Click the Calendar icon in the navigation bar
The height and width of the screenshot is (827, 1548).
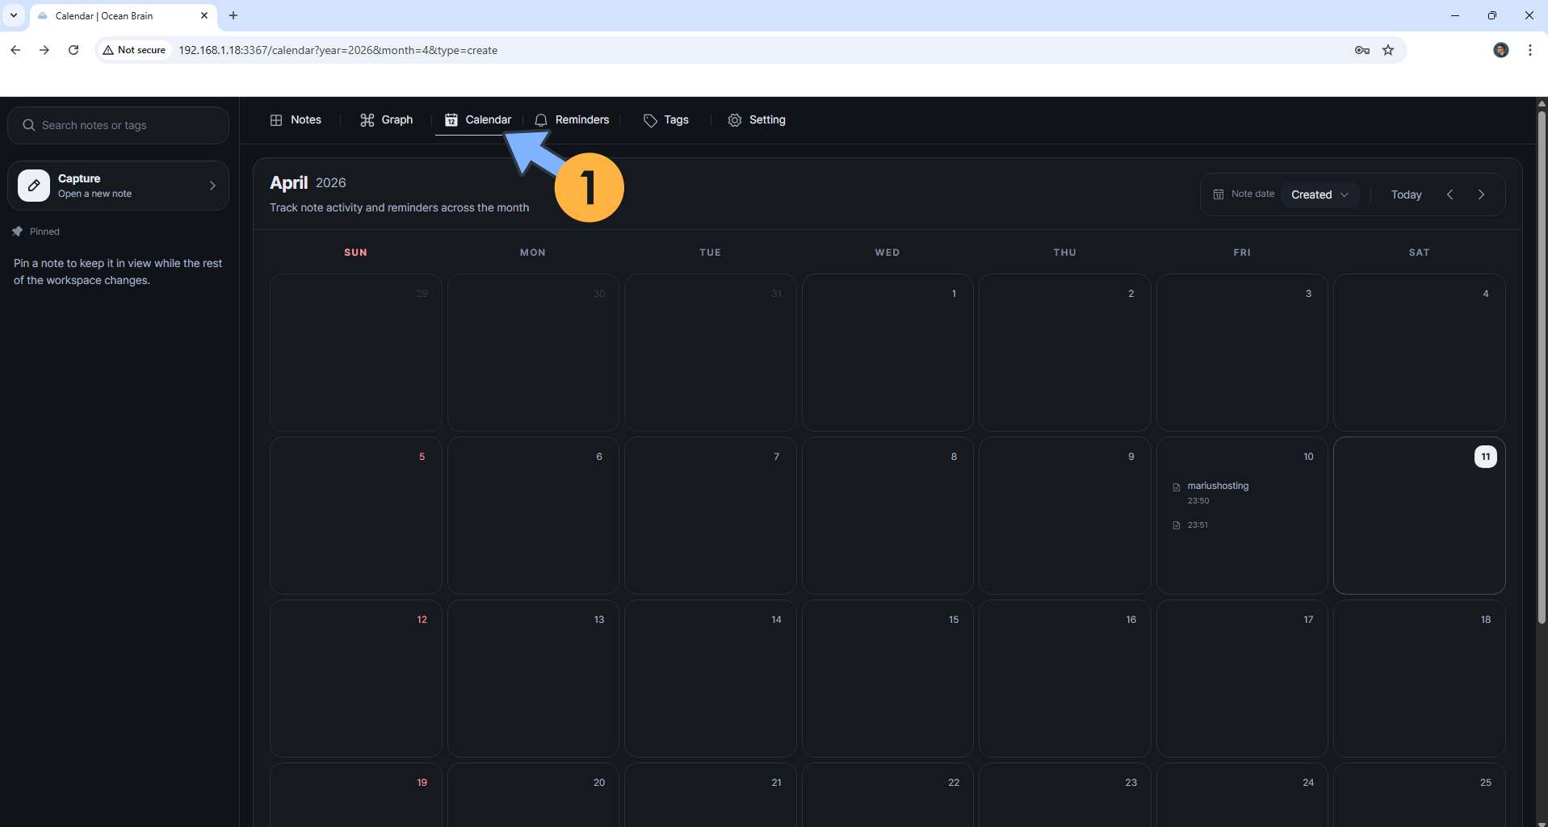(x=451, y=119)
